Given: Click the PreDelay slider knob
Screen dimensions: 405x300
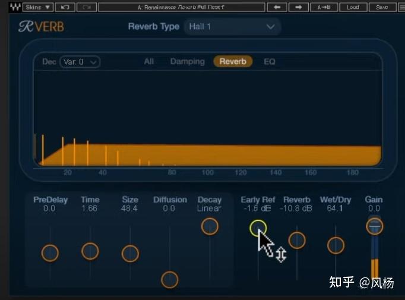Looking at the screenshot, I should tap(50, 253).
